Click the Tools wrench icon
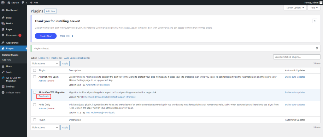Viewport: 323px width, 137px height. pyautogui.click(x=3, y=72)
